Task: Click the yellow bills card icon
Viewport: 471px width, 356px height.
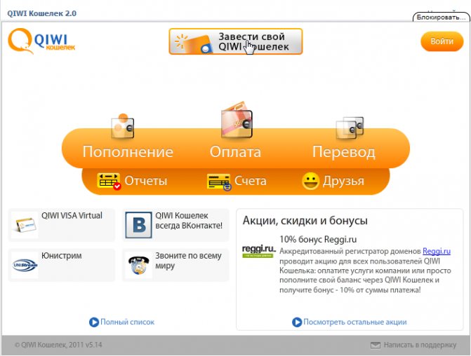Action: click(219, 182)
